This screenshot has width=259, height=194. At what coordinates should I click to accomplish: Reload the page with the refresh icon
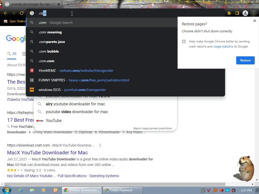(x=22, y=13)
